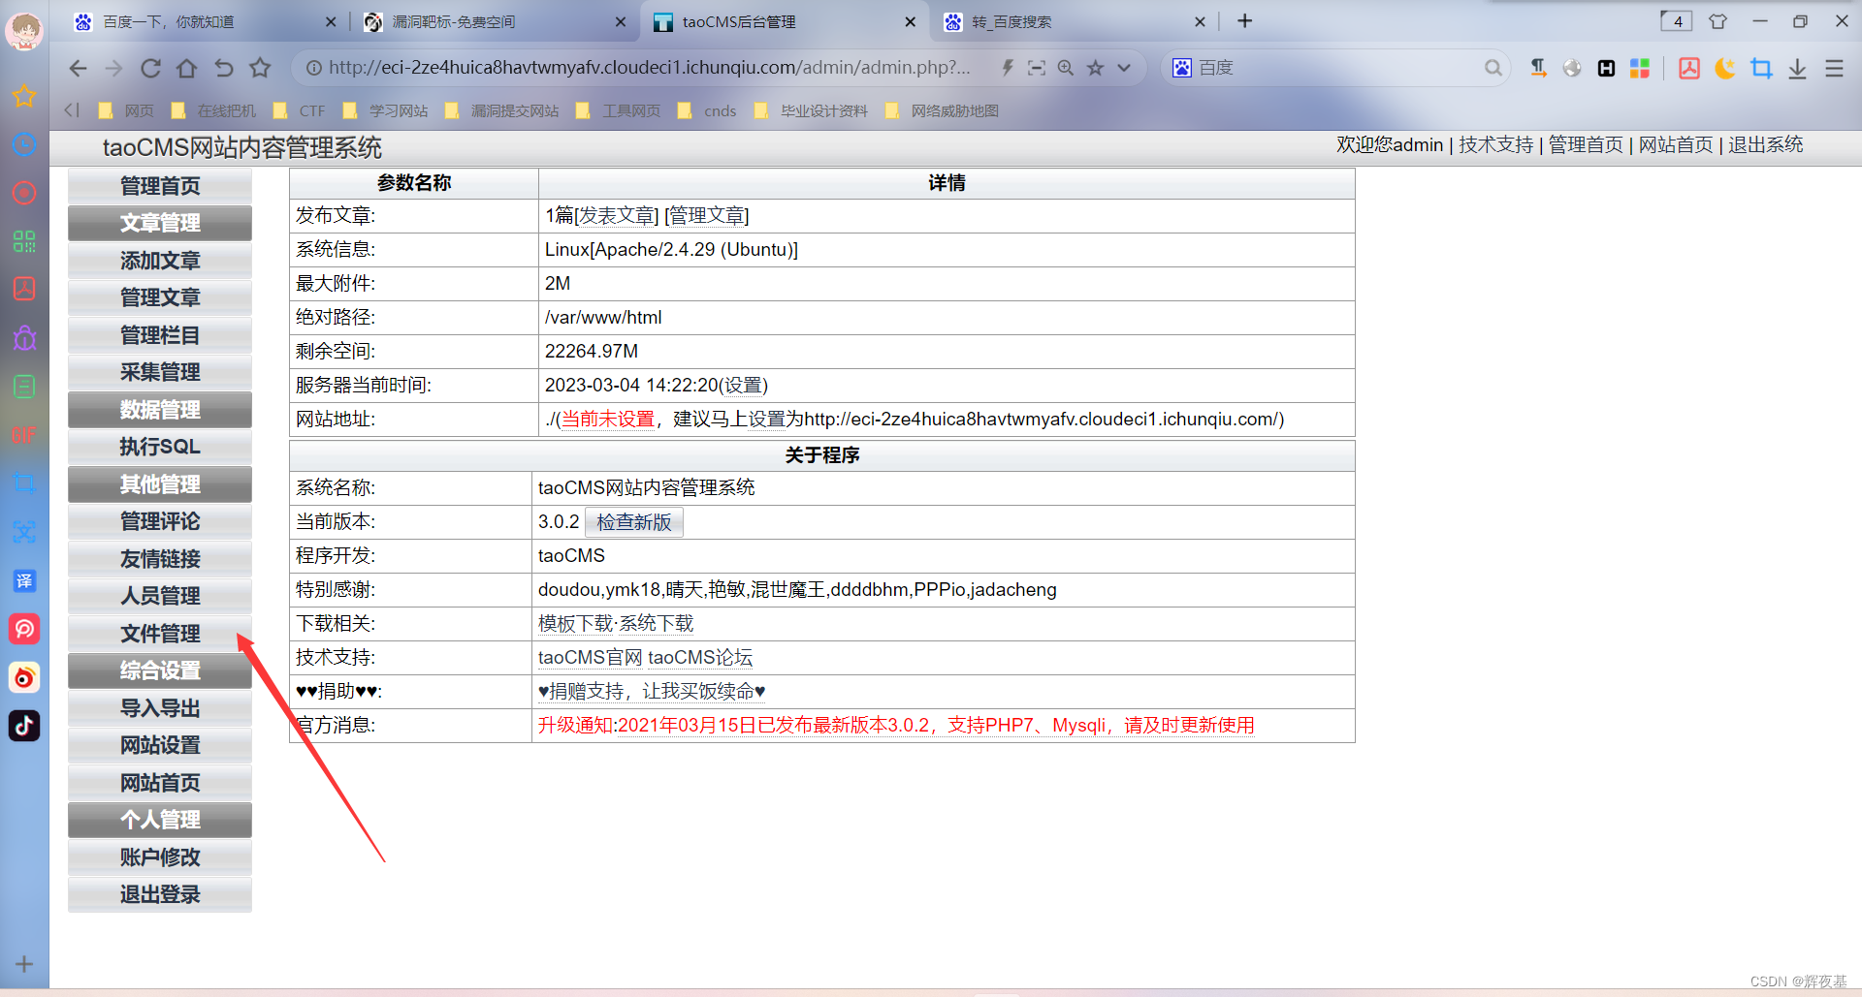This screenshot has width=1862, height=997.
Task: Open 管理栏目 in the sidebar
Action: click(160, 335)
